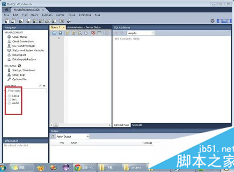Open the object inspector toolbar icon
The image size is (234, 172).
click(21, 21)
